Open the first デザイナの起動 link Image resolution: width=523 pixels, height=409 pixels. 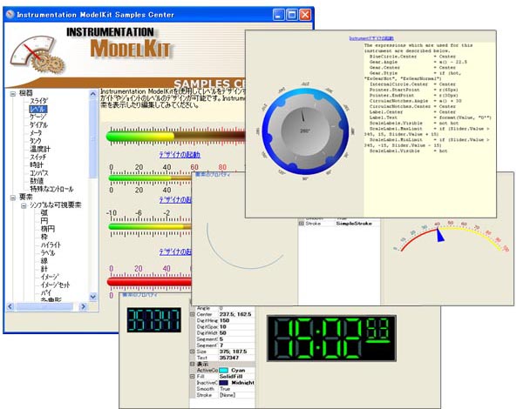180,155
